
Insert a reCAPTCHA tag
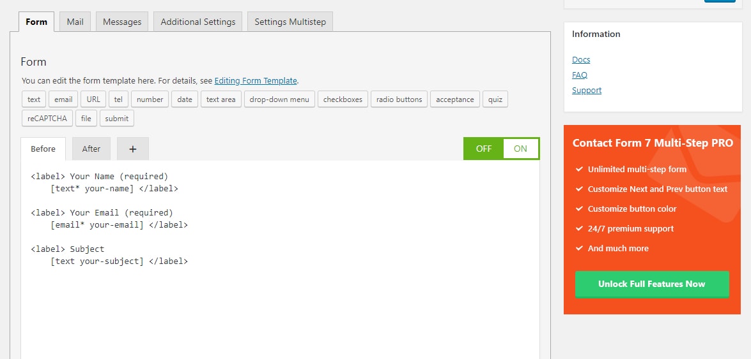[x=47, y=119]
